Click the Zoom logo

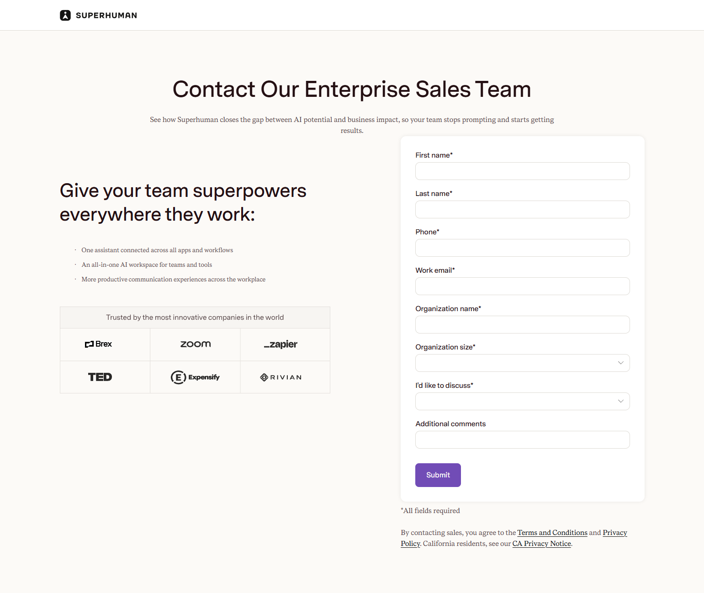195,344
